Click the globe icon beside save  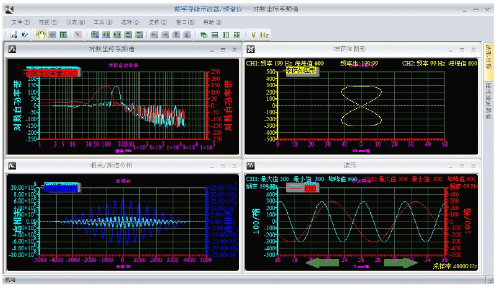(x=24, y=35)
